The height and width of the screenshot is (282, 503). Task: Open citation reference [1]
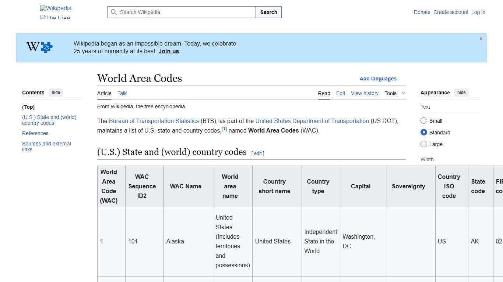(224, 129)
